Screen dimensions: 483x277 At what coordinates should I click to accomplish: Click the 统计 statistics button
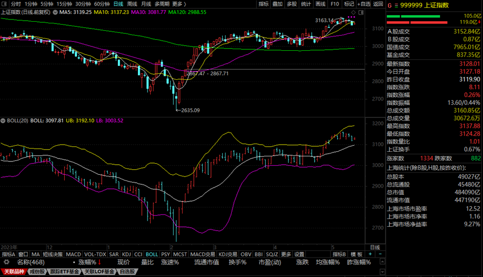click(x=306, y=4)
